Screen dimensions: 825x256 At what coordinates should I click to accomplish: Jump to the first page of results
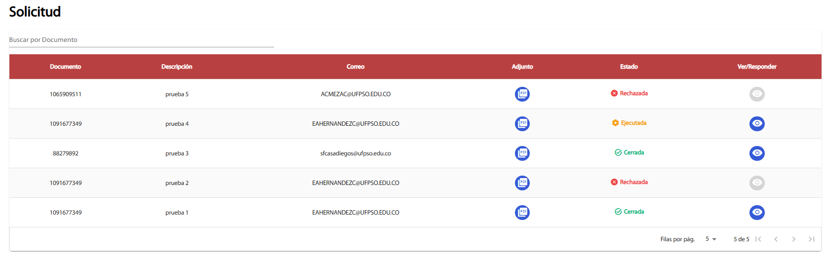coord(758,239)
